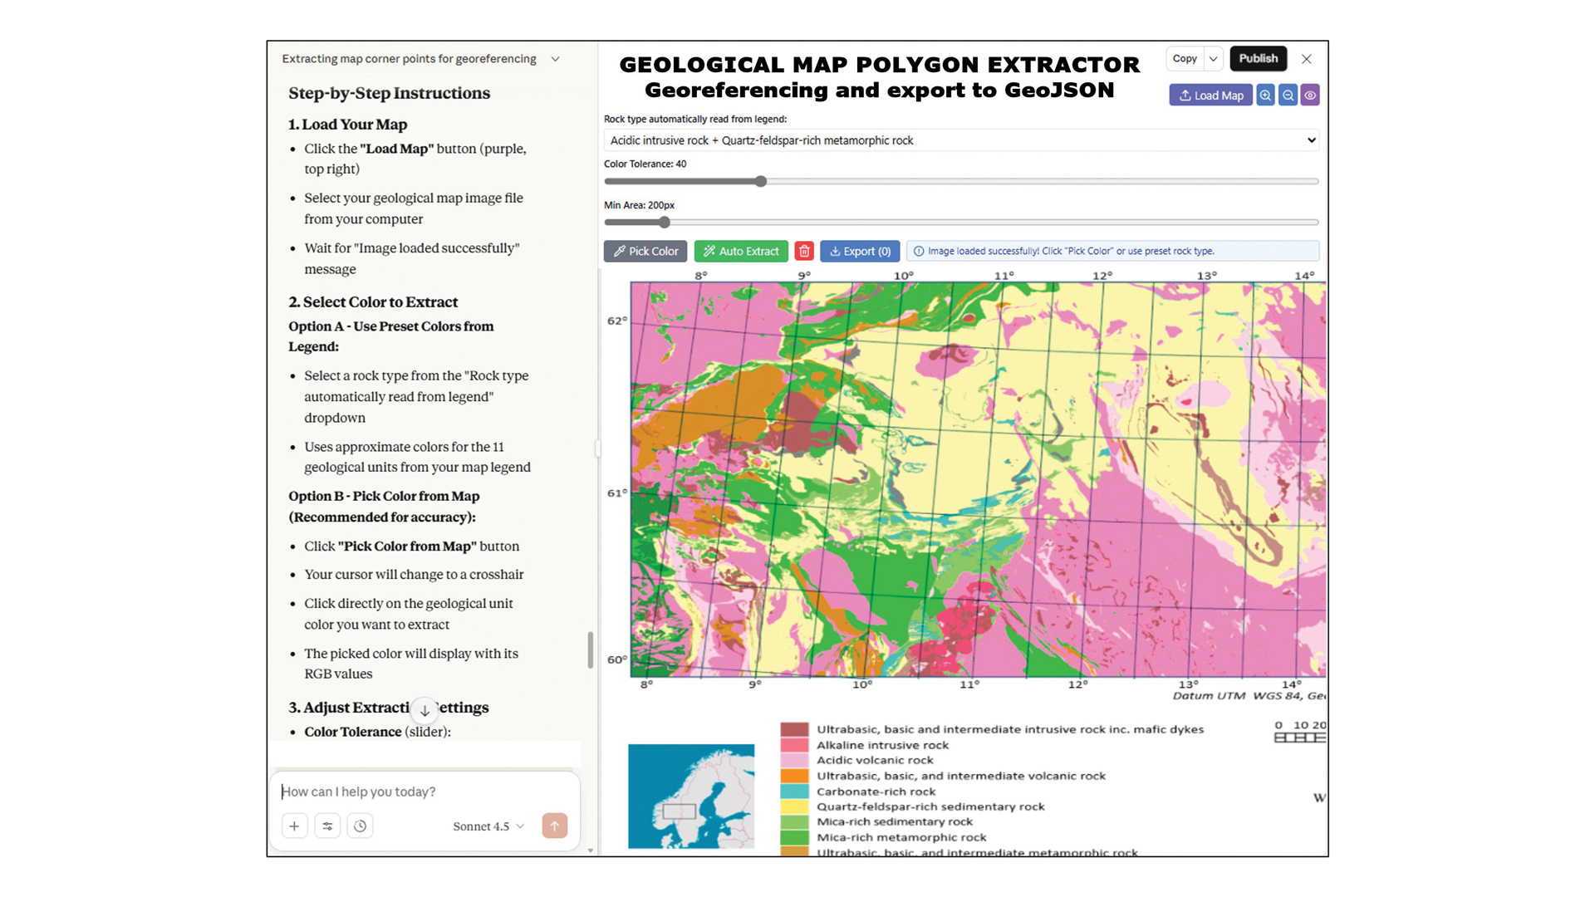Open the tools settings sliders in chat input
This screenshot has width=1595, height=897.
tap(326, 826)
